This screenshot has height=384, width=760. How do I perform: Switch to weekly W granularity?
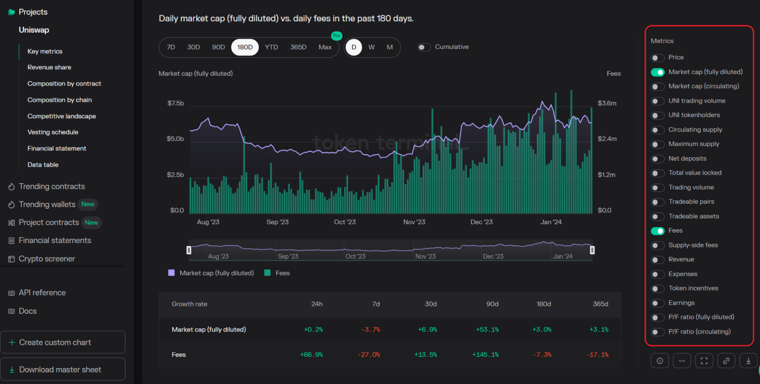pos(372,48)
